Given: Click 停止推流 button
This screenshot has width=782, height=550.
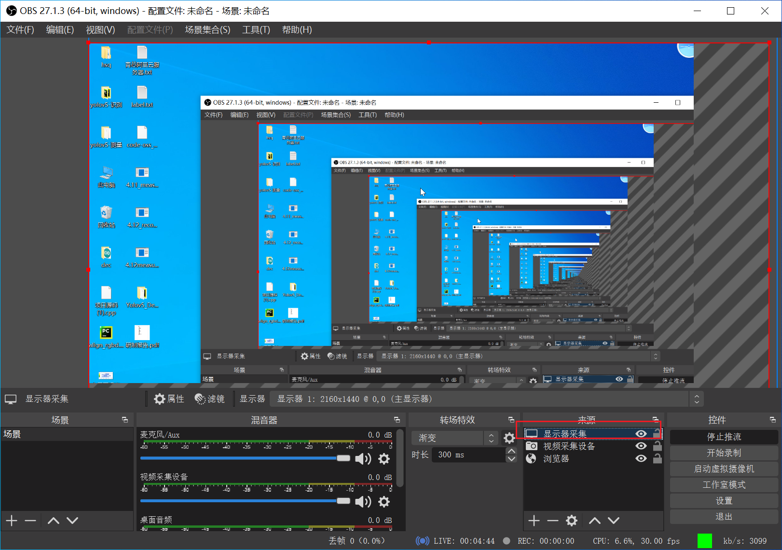Looking at the screenshot, I should pos(724,437).
